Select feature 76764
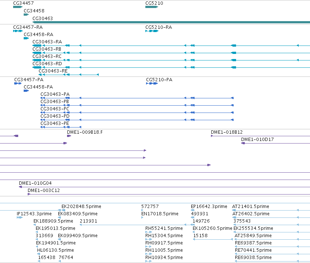 (x=60, y=261)
